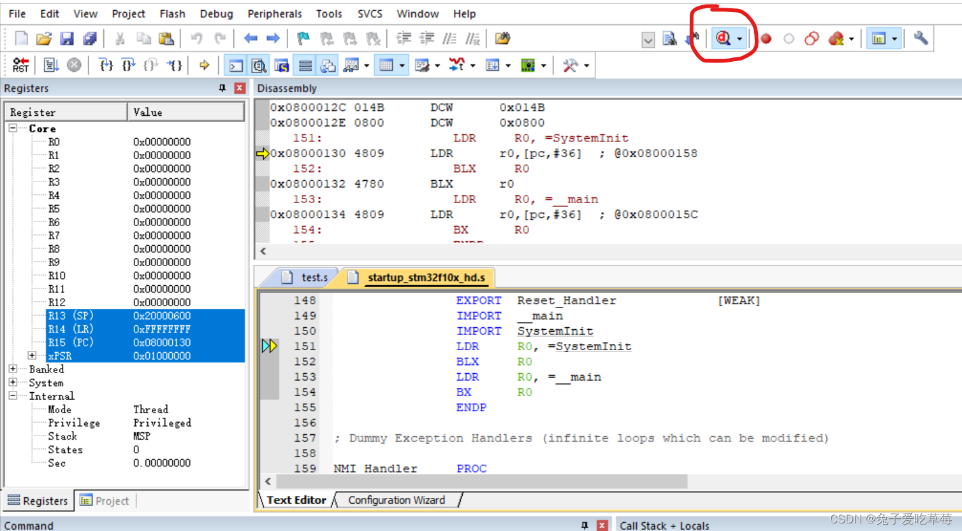The height and width of the screenshot is (531, 962).
Task: Create a new file from toolbar
Action: [x=21, y=38]
